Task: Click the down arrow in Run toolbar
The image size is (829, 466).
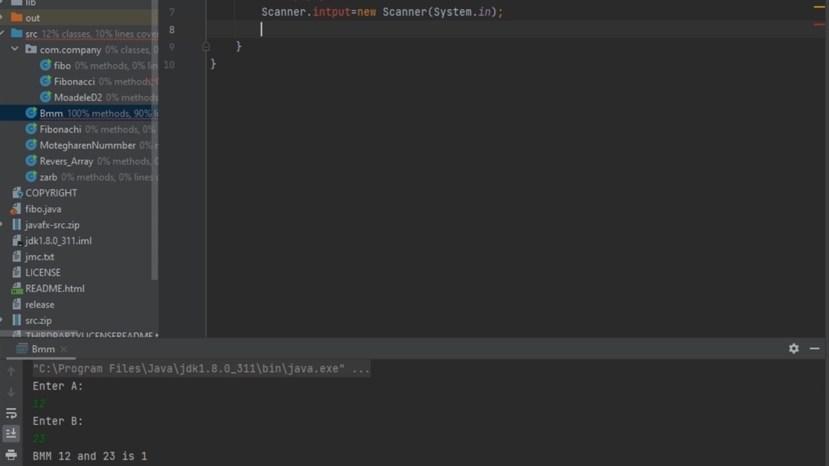Action: [11, 392]
